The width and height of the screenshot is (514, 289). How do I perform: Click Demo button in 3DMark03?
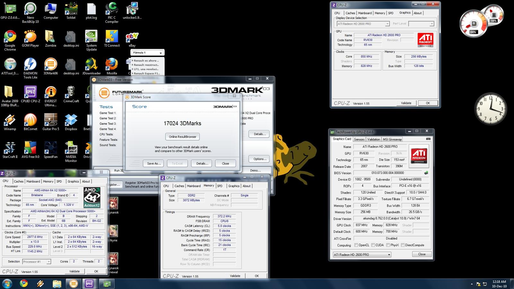tap(255, 170)
